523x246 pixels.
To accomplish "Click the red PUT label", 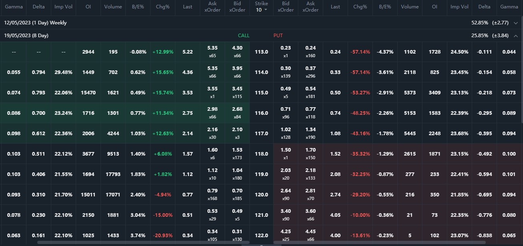I will point(278,36).
